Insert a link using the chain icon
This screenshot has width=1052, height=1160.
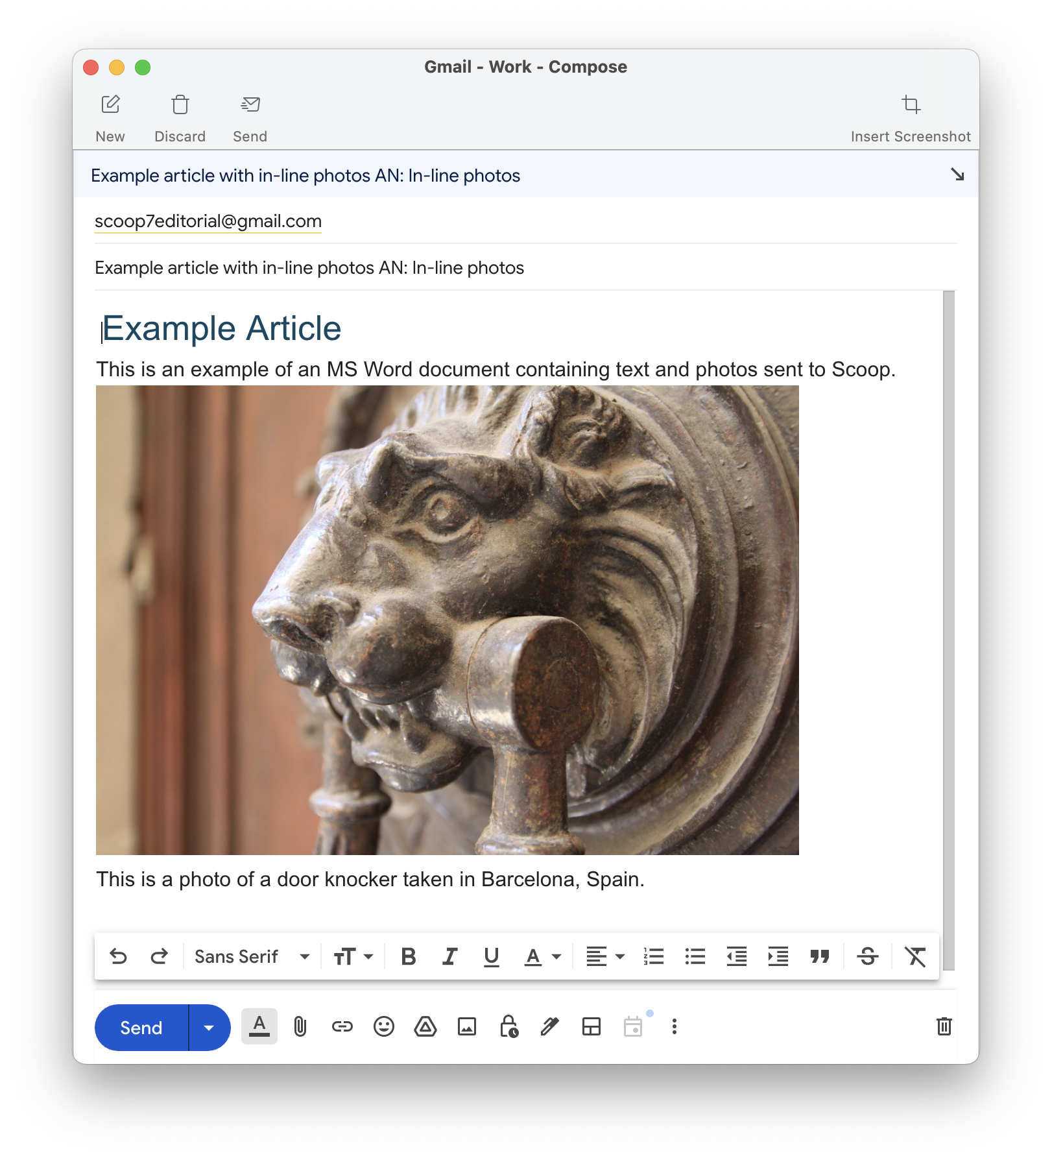(342, 1026)
